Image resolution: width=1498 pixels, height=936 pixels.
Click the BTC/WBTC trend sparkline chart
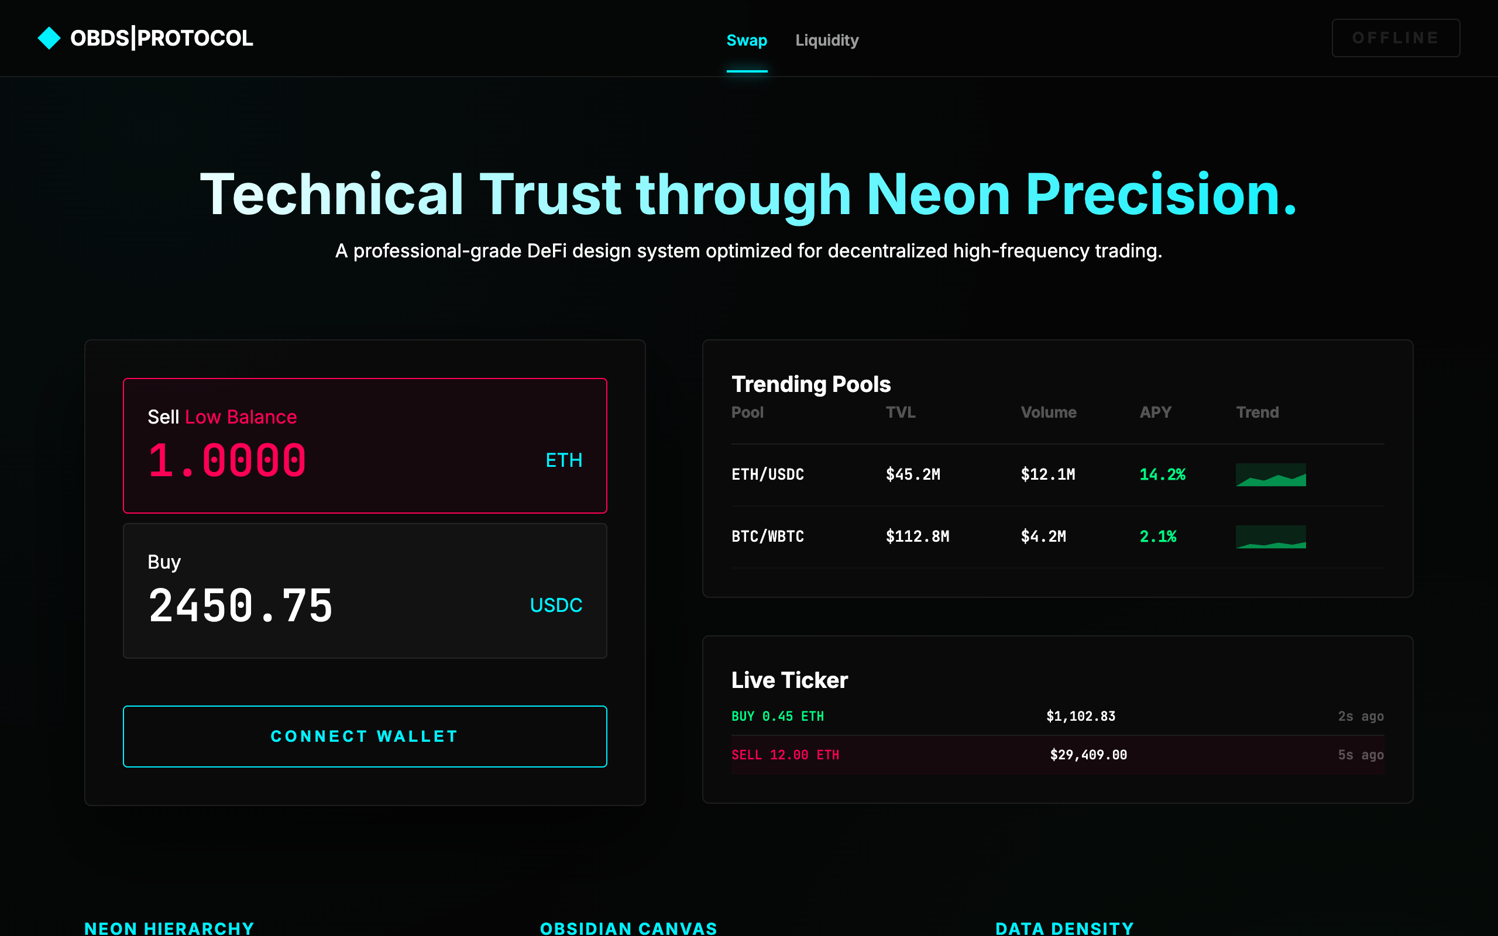coord(1270,536)
